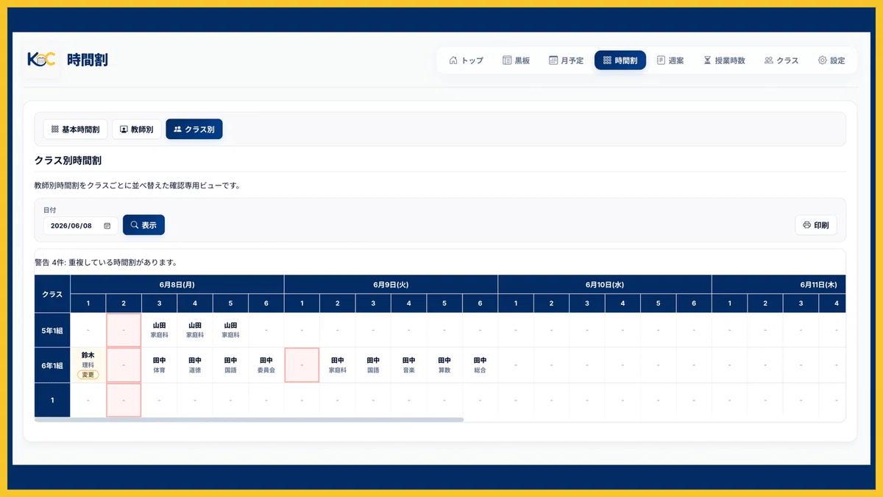
Task: Click 田中 国語 on 6月9日 period 3
Action: 373,365
